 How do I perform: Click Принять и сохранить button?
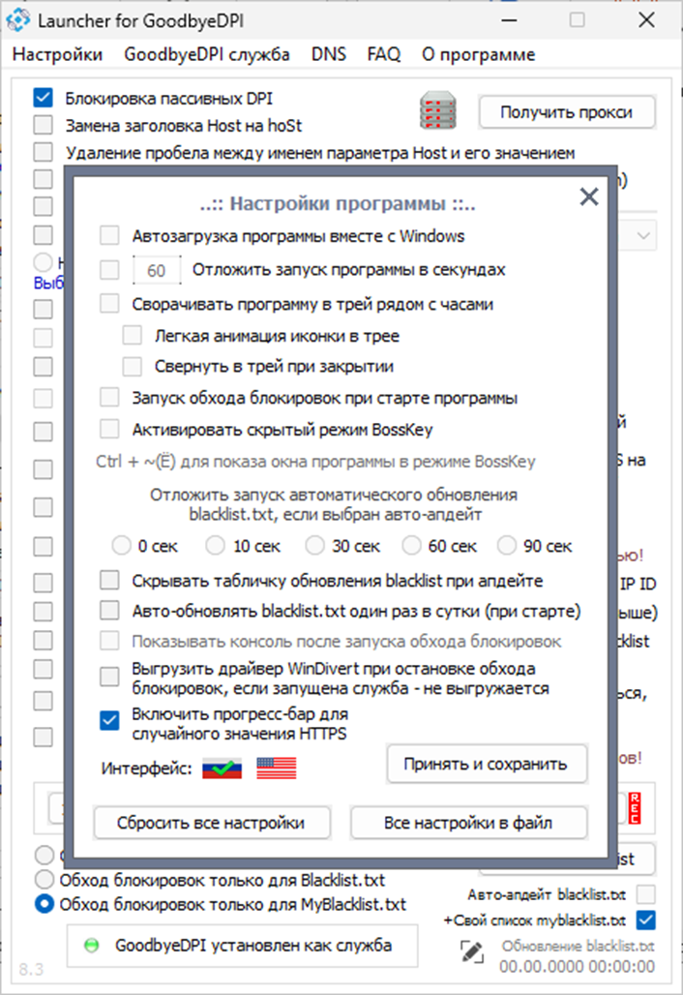[x=486, y=764]
